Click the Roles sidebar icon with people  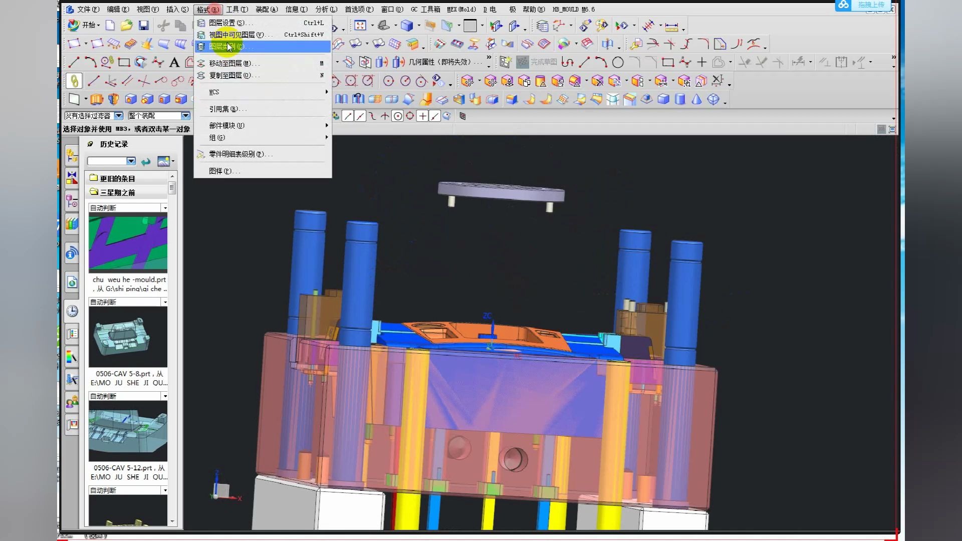(72, 401)
